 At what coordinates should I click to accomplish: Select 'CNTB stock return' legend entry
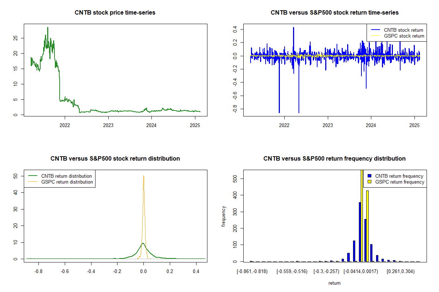coord(404,30)
